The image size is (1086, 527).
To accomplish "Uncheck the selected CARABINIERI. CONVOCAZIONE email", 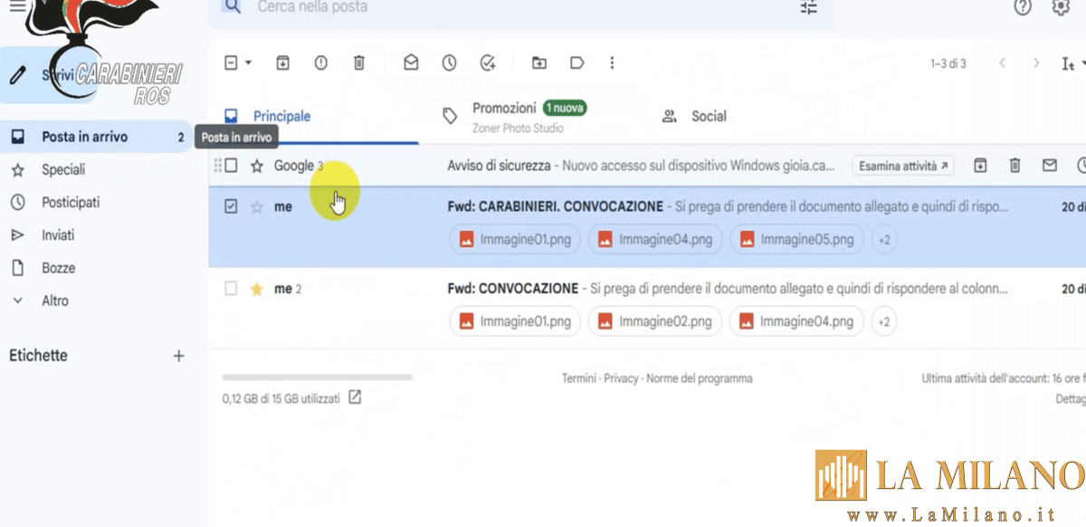I will click(x=231, y=206).
